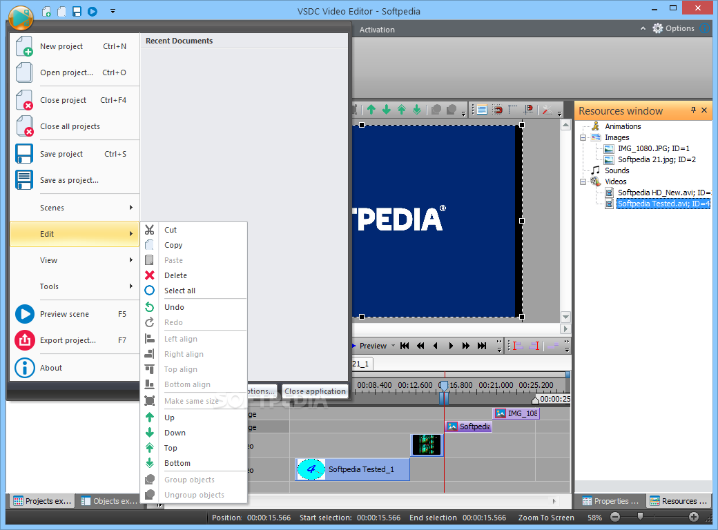Collapse the Images tree node
The width and height of the screenshot is (718, 530).
(x=583, y=137)
